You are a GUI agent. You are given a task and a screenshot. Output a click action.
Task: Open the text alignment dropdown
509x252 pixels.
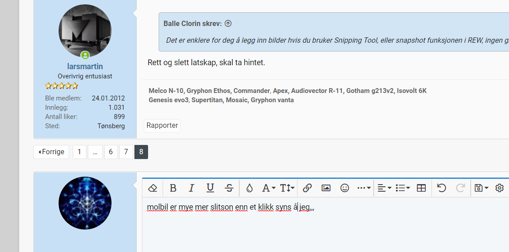[x=385, y=188]
